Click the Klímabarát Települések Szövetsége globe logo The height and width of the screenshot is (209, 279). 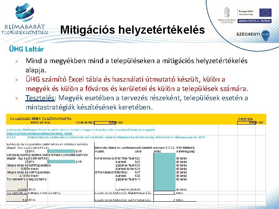[24, 12]
